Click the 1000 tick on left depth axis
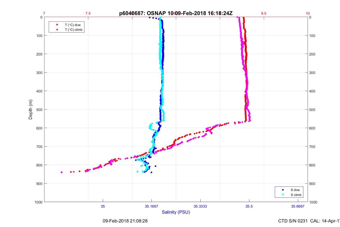The image size is (340, 227). click(38, 202)
